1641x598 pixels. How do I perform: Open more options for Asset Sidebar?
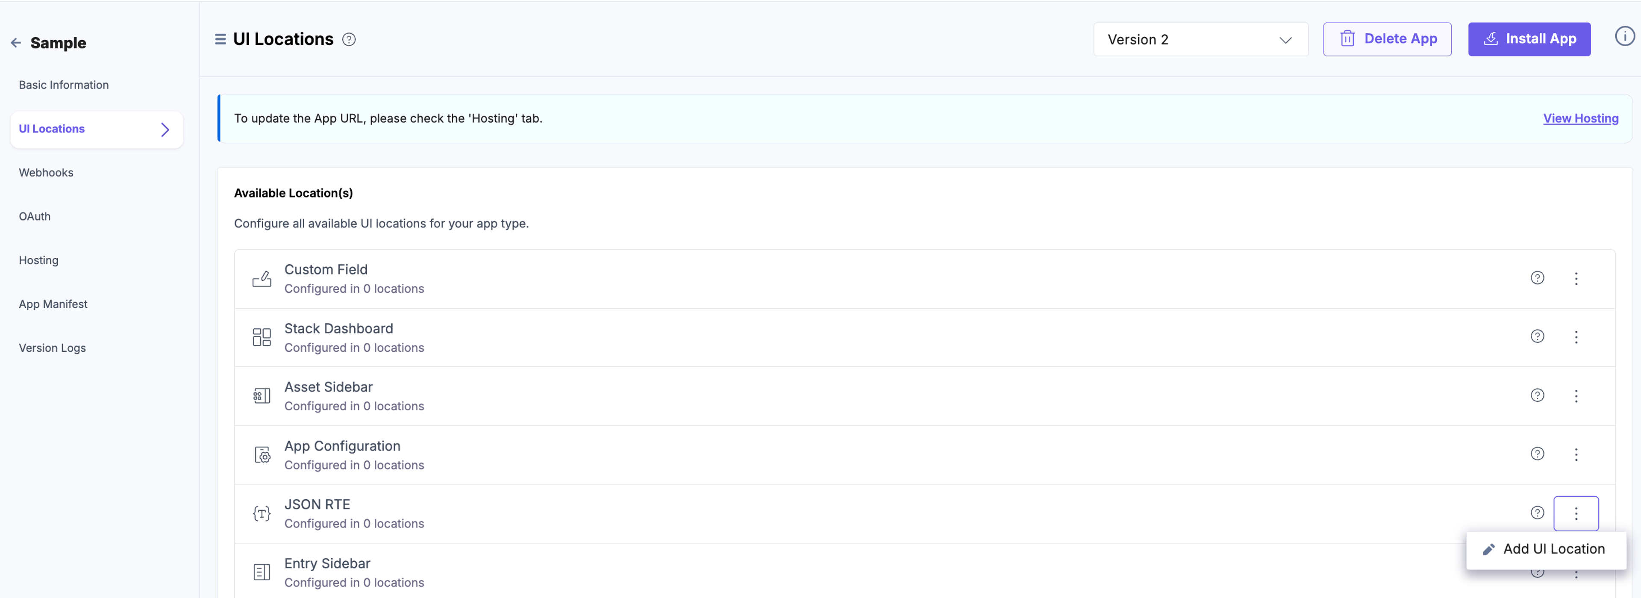[1576, 396]
